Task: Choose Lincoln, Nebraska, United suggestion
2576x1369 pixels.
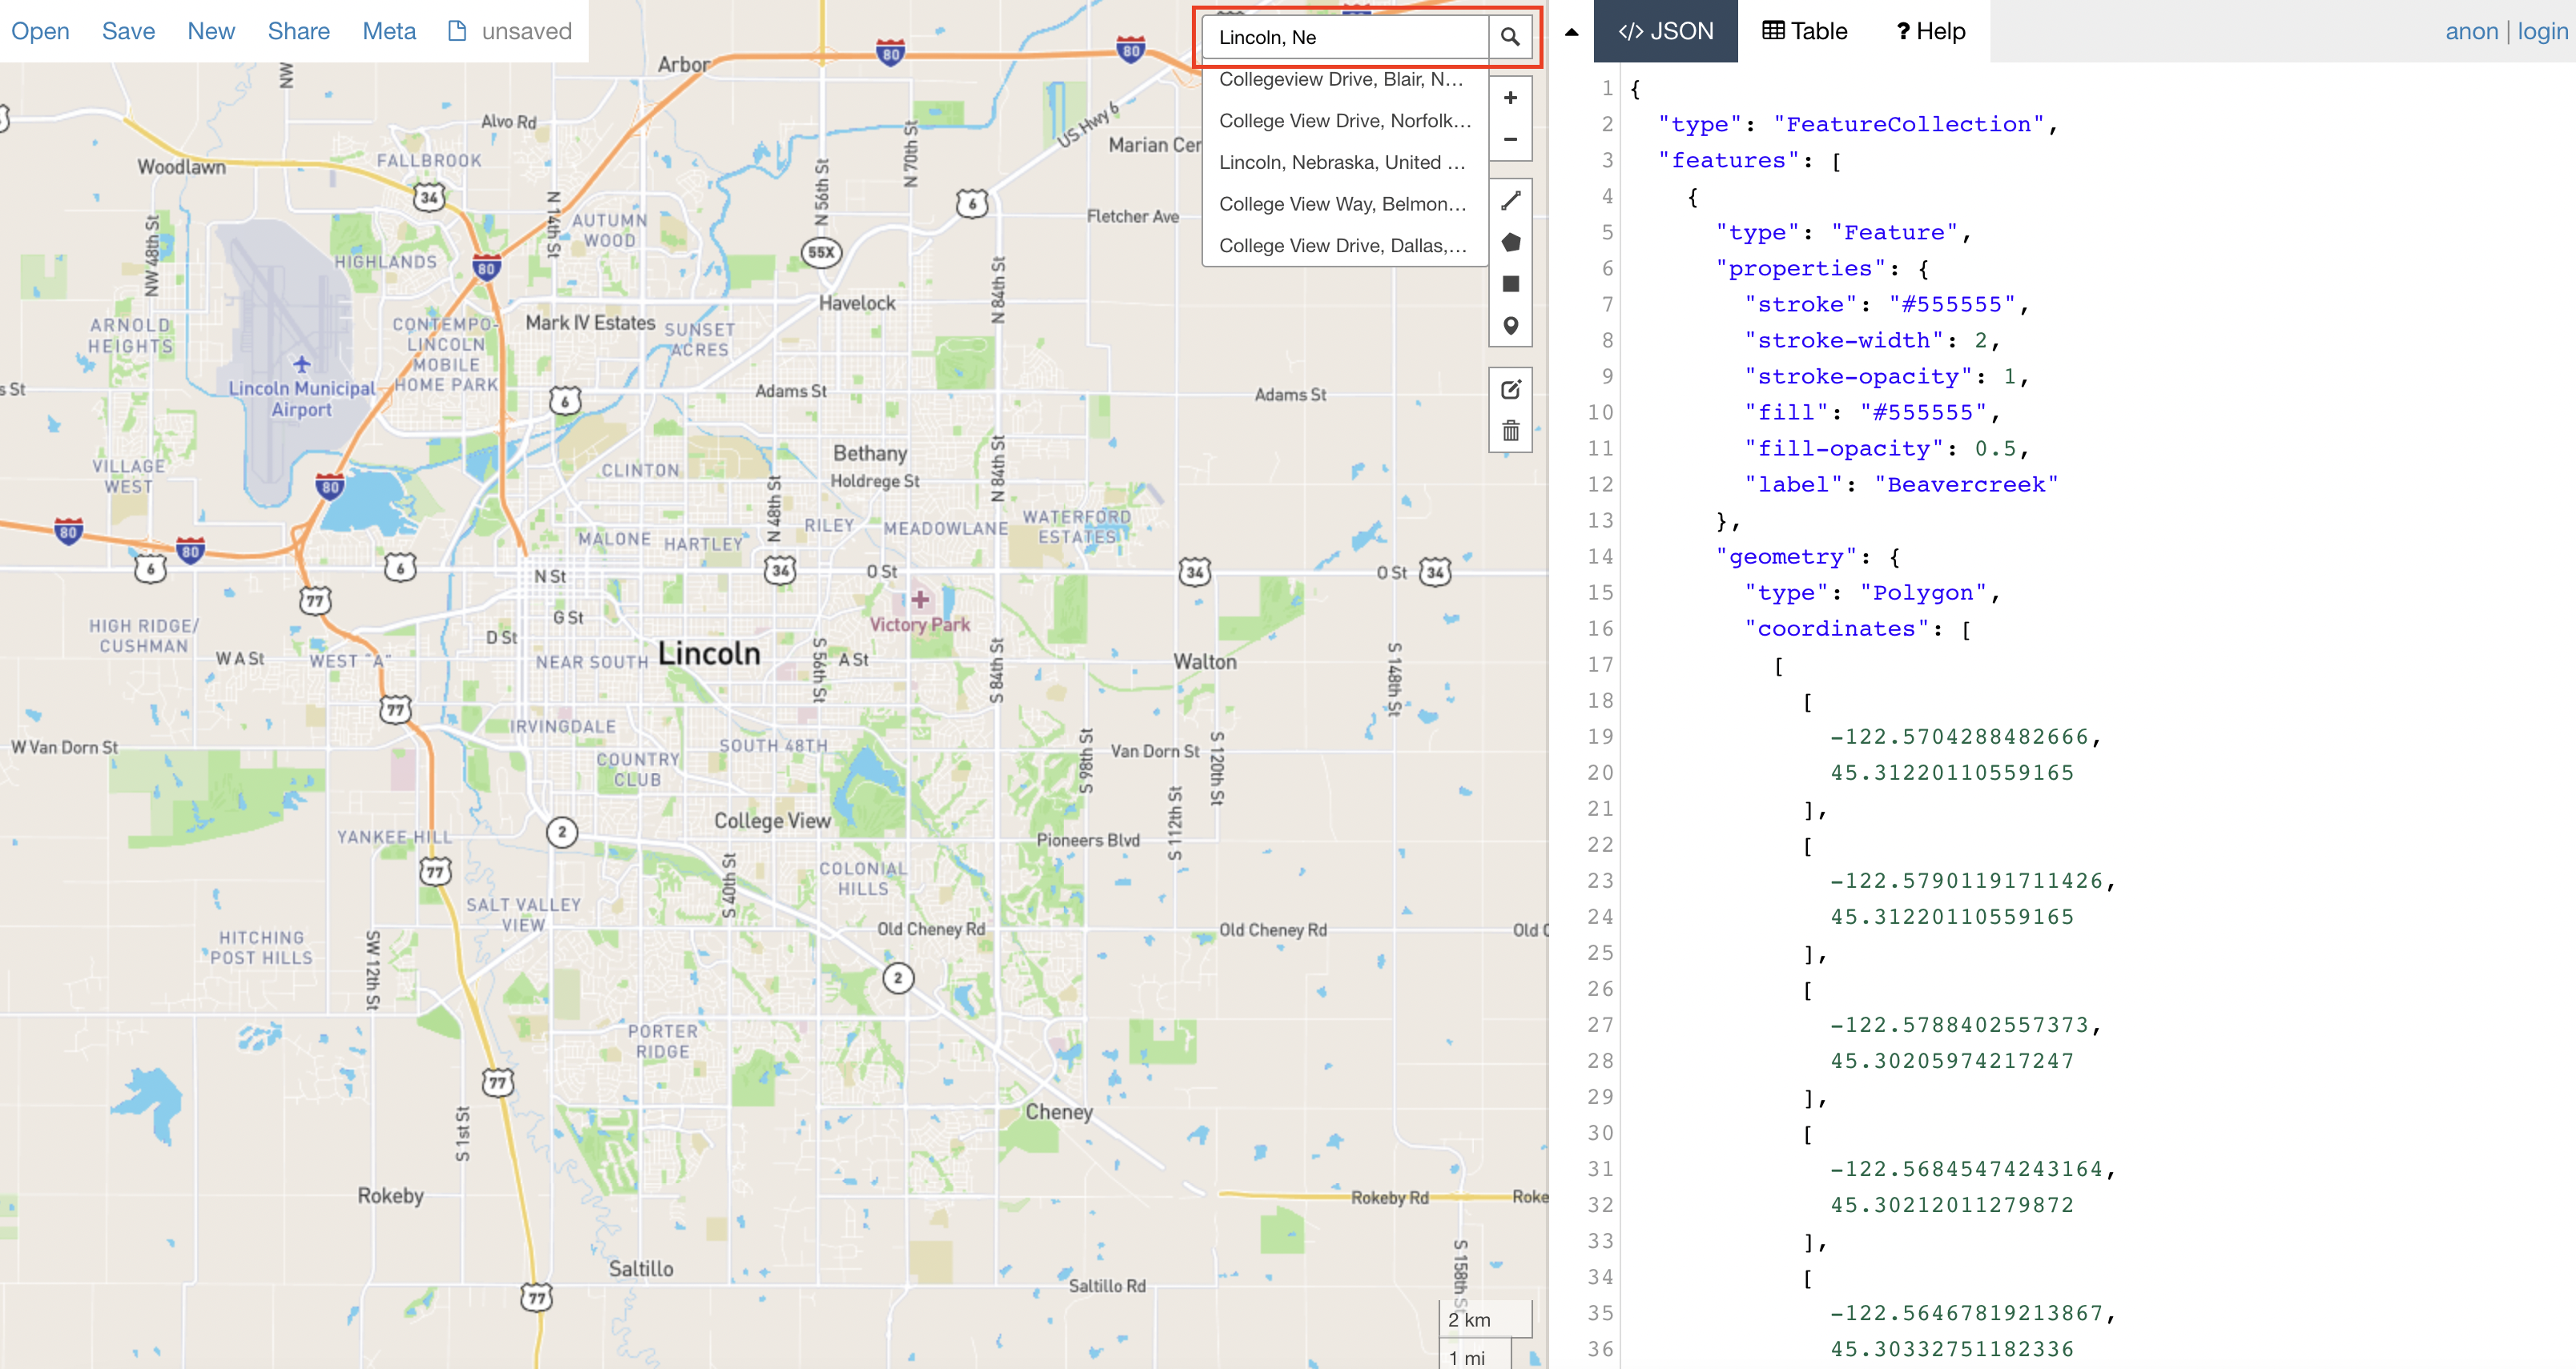Action: click(x=1345, y=162)
